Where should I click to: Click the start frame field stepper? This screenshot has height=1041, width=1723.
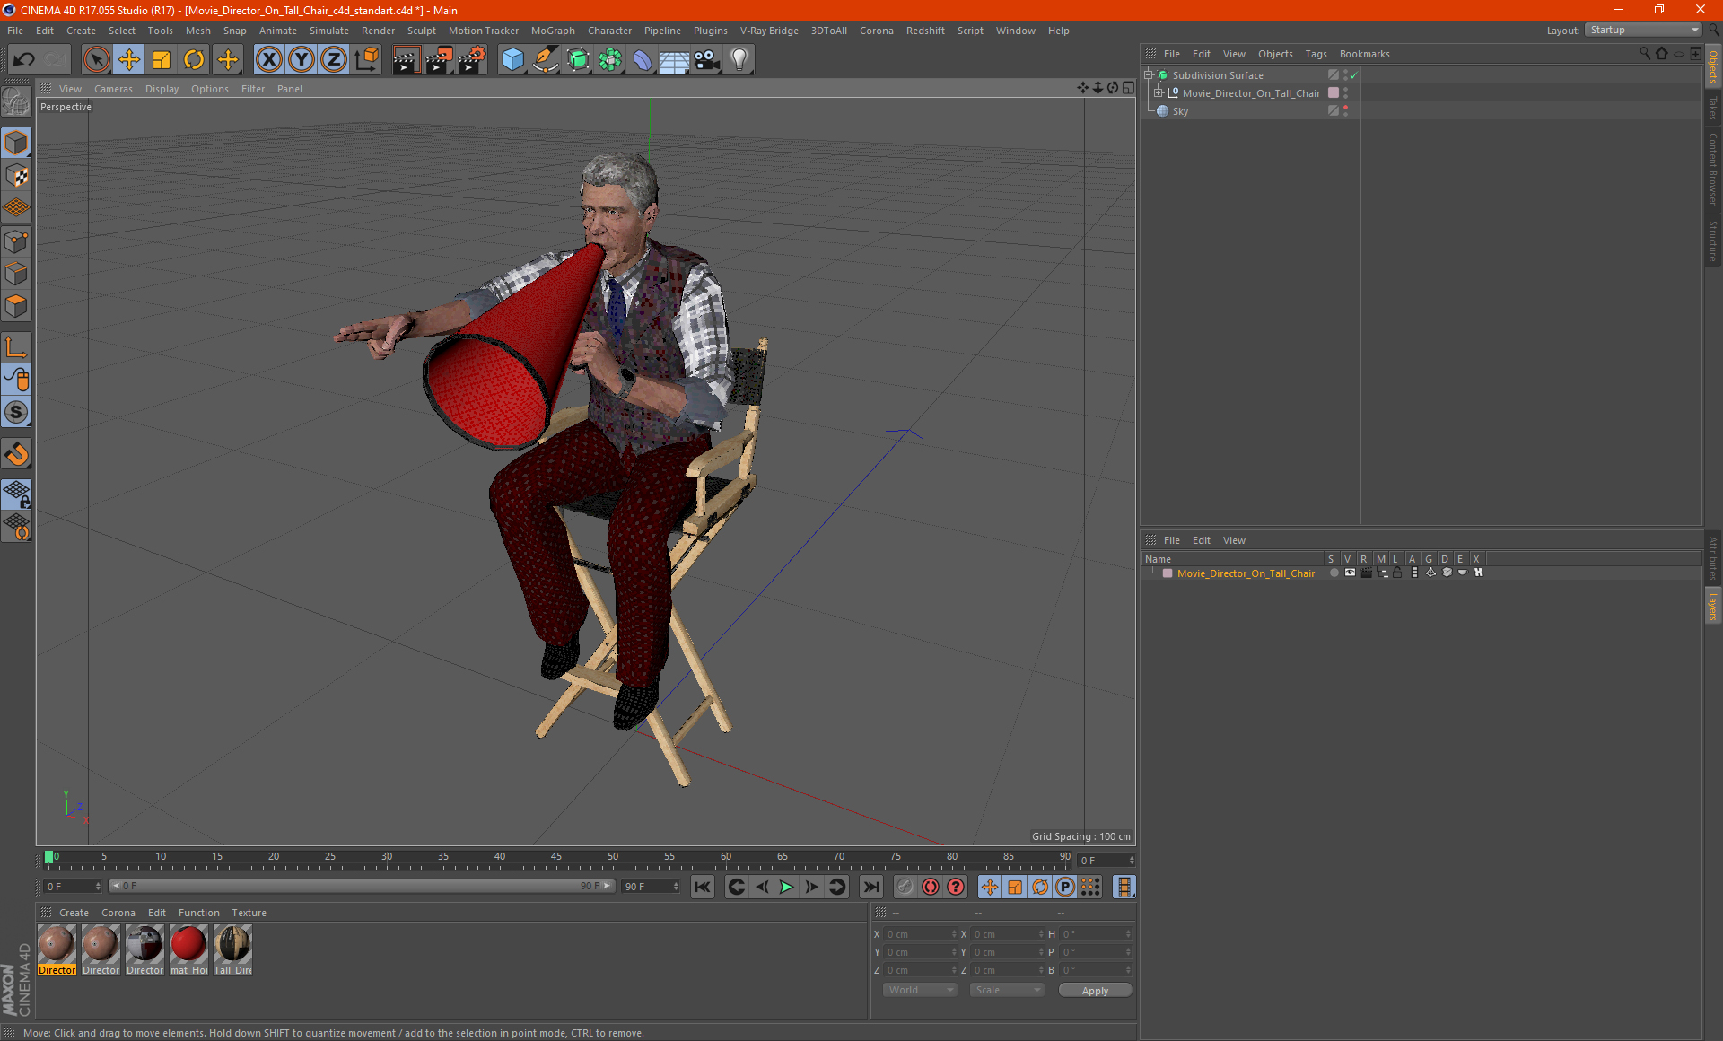[98, 887]
